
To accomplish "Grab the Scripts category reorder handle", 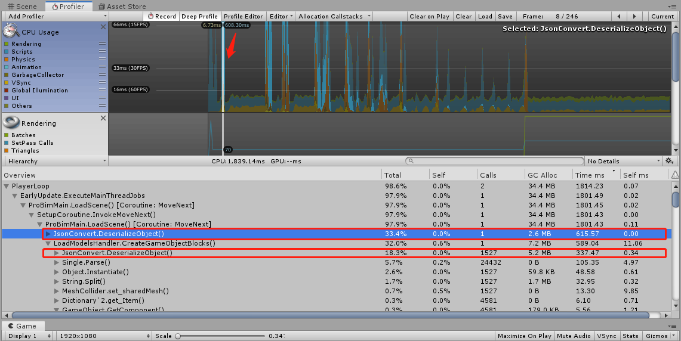I will click(102, 51).
